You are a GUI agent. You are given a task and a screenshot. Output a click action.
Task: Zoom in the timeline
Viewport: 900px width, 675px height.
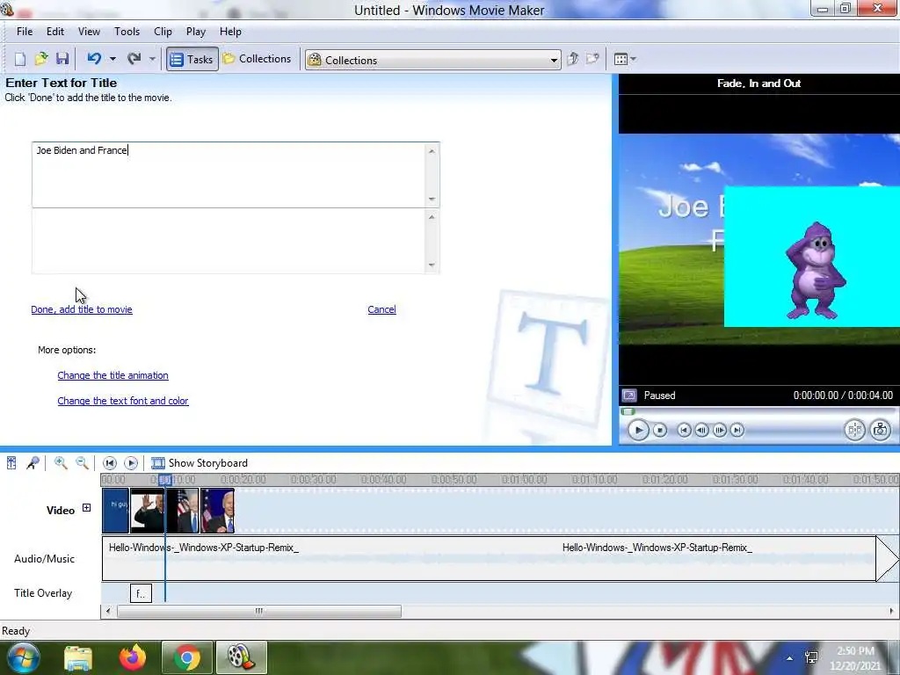click(61, 462)
